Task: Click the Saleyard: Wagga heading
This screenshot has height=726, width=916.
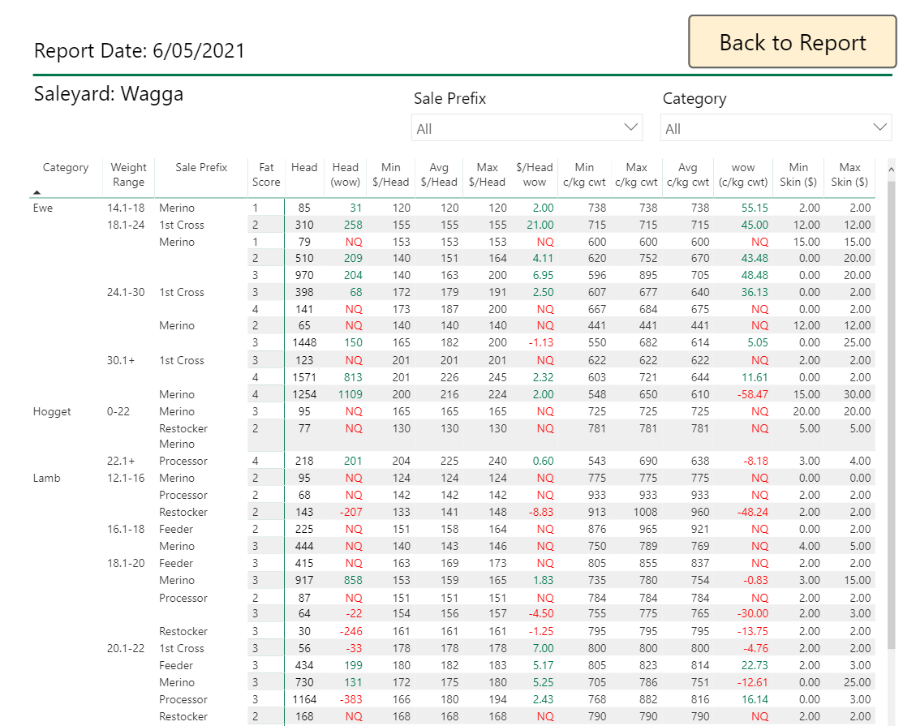Action: (x=109, y=94)
